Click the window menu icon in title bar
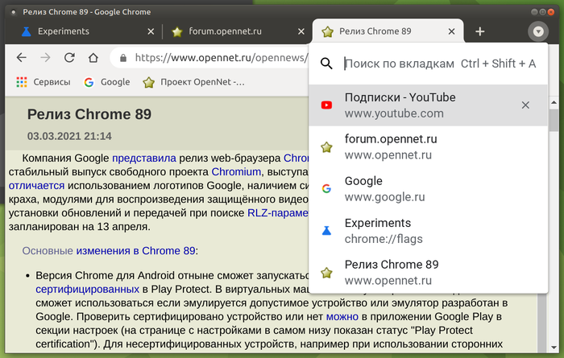564x358 pixels. (14, 12)
